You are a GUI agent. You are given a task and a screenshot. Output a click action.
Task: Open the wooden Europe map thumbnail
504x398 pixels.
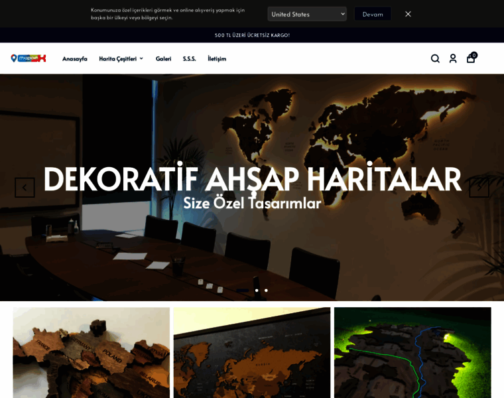point(91,352)
